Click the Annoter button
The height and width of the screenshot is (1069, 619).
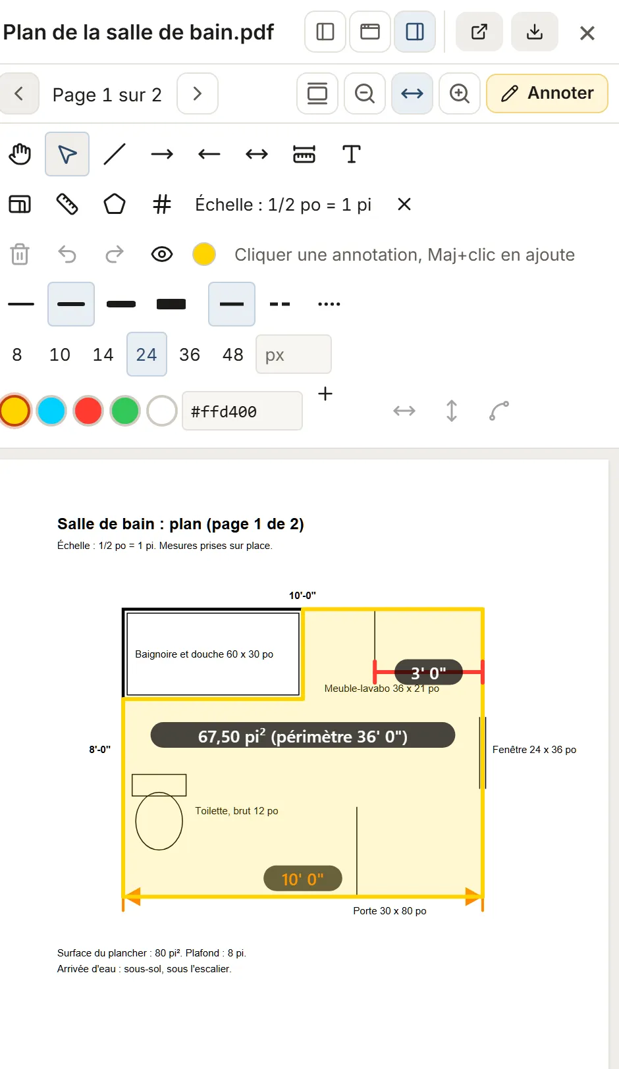(547, 93)
